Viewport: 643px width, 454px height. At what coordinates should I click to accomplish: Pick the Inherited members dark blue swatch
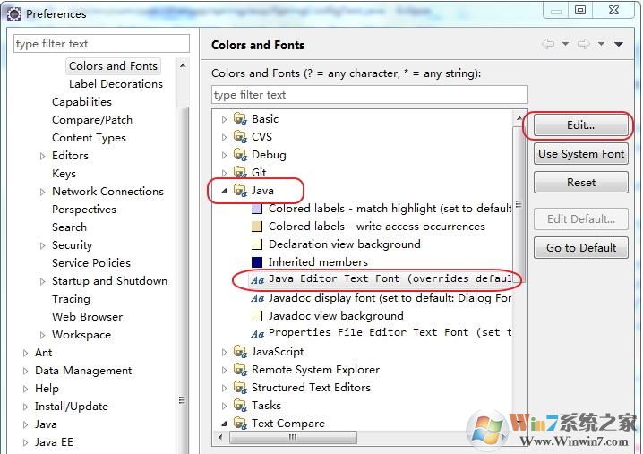257,262
